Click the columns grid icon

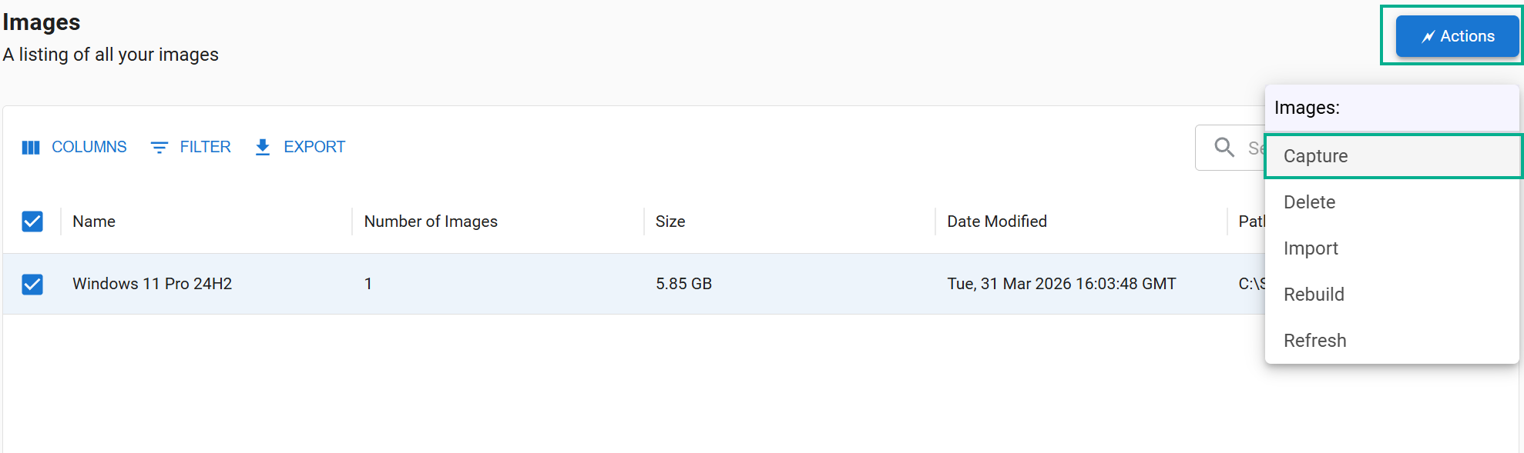[31, 148]
